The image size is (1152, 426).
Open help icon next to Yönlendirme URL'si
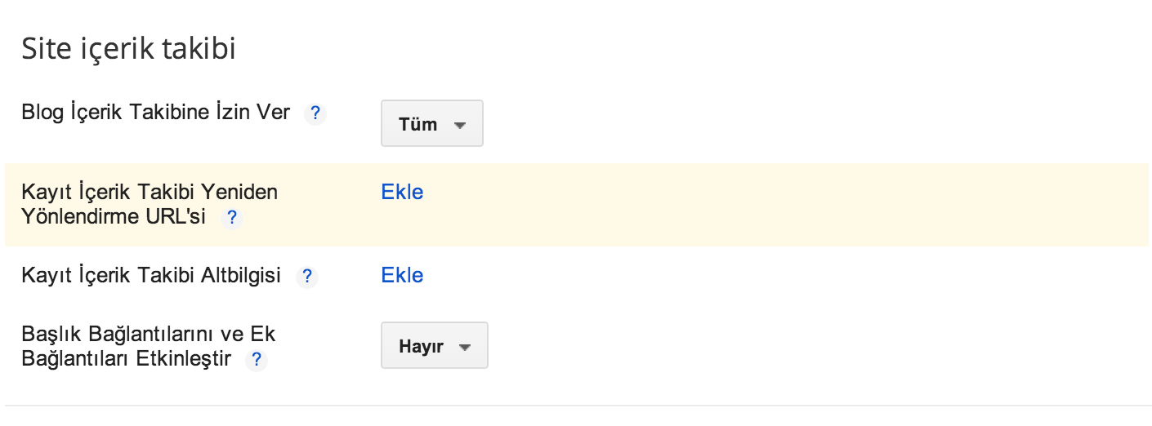(x=232, y=218)
